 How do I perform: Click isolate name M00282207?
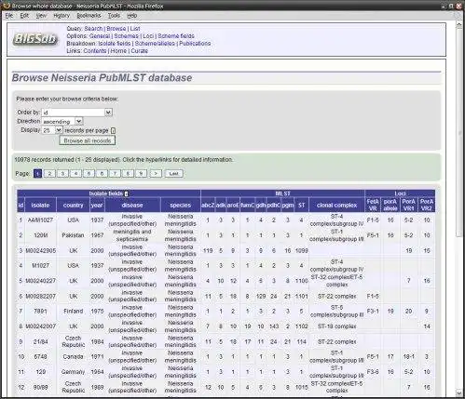41,297
